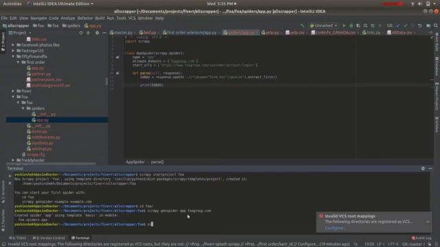Open the Project view selector dropdown

coord(20,33)
